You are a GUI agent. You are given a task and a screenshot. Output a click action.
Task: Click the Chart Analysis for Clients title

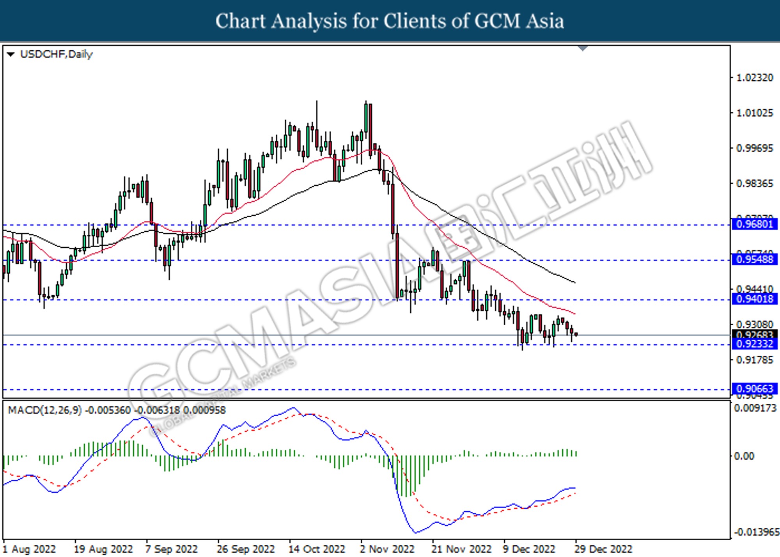(390, 21)
